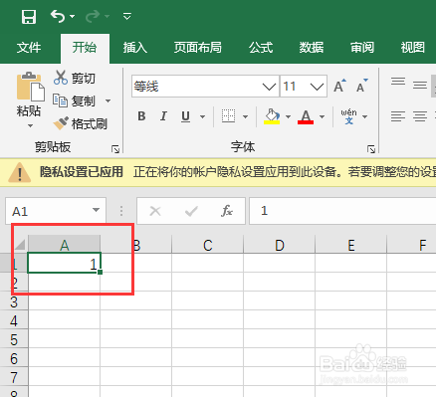The height and width of the screenshot is (397, 436).
Task: Select row 5 header
Action: [x=14, y=340]
